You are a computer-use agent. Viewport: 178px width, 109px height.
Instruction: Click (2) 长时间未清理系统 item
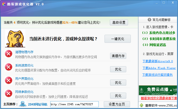pos(159,39)
